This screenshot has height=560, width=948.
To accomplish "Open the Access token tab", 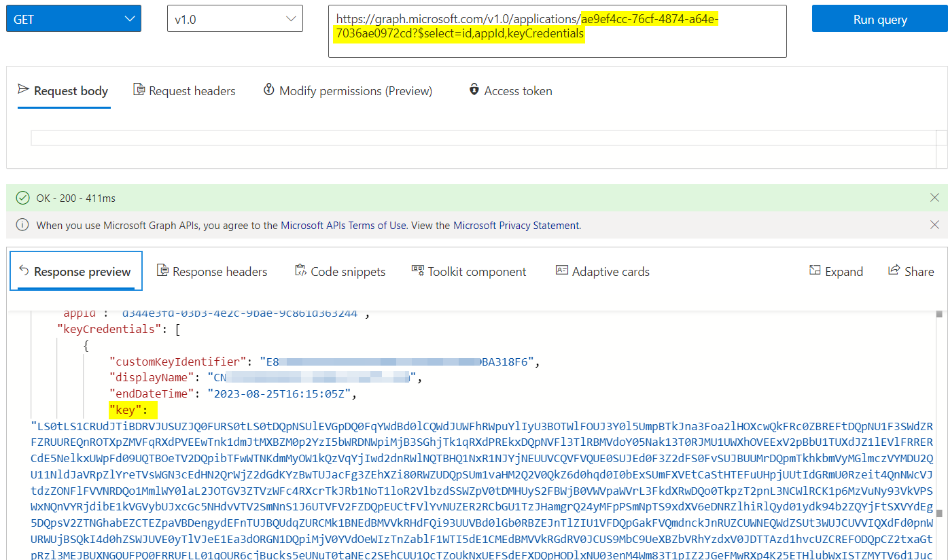I will pos(510,91).
